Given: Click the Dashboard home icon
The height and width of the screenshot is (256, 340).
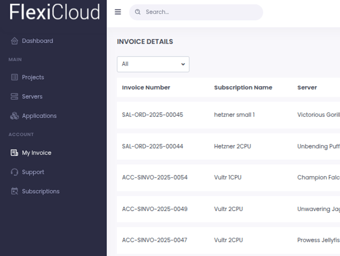Looking at the screenshot, I should pyautogui.click(x=14, y=41).
